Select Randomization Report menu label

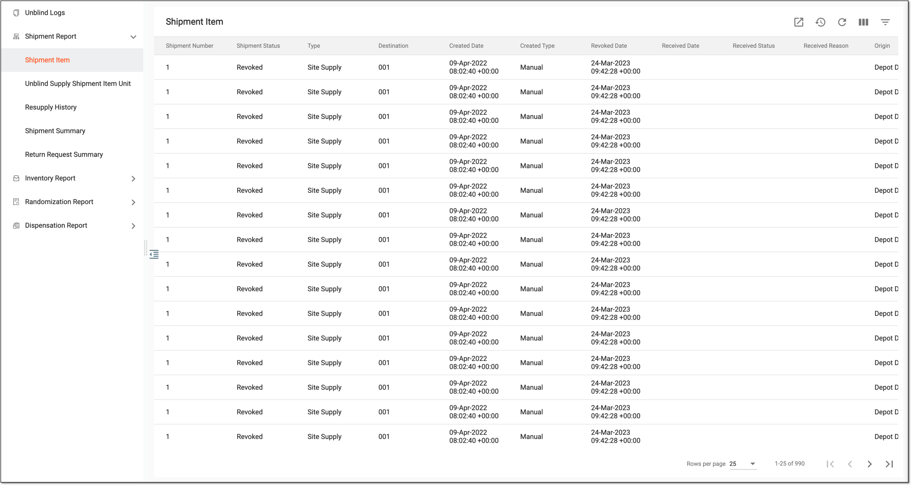click(59, 202)
